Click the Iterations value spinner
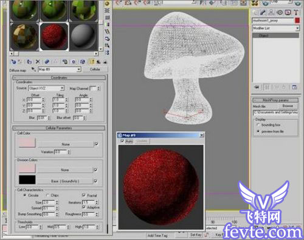 pyautogui.click(x=97, y=202)
